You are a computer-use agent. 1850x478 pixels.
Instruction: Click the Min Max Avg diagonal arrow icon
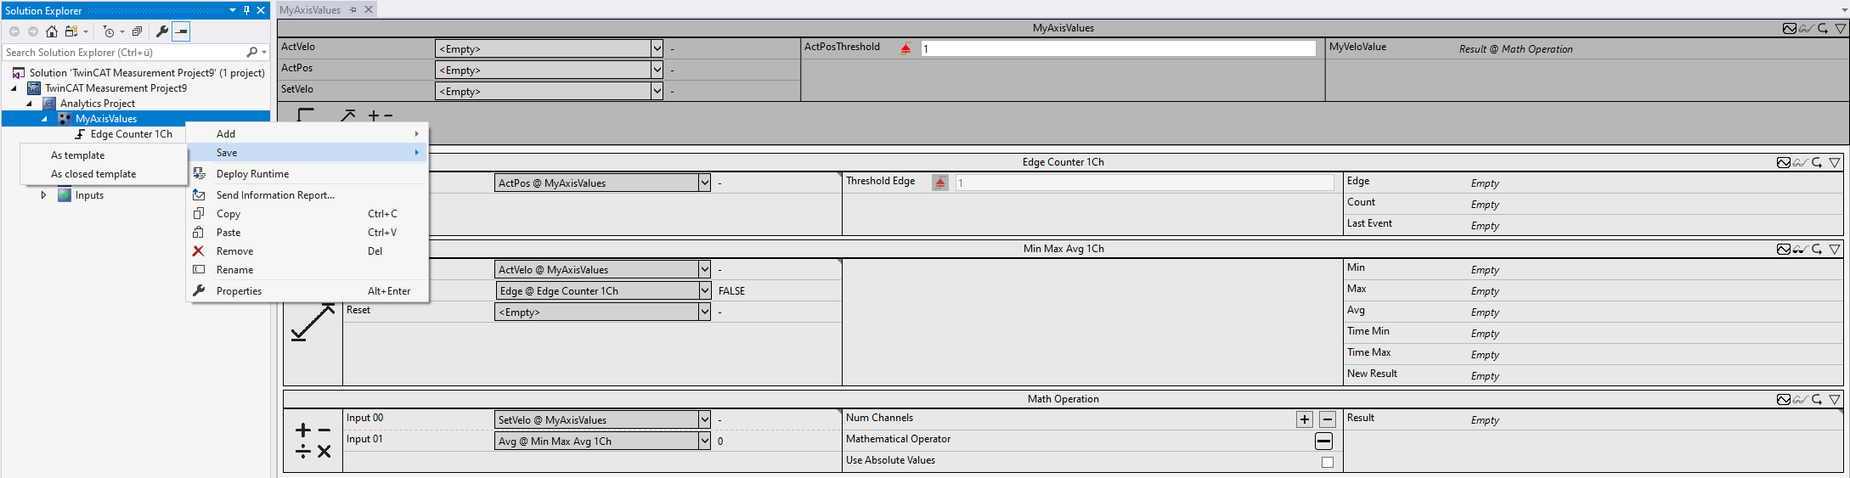pyautogui.click(x=313, y=323)
